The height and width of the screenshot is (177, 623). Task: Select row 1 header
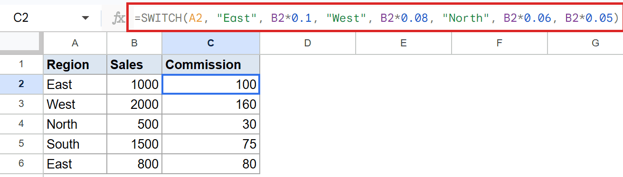tap(21, 64)
